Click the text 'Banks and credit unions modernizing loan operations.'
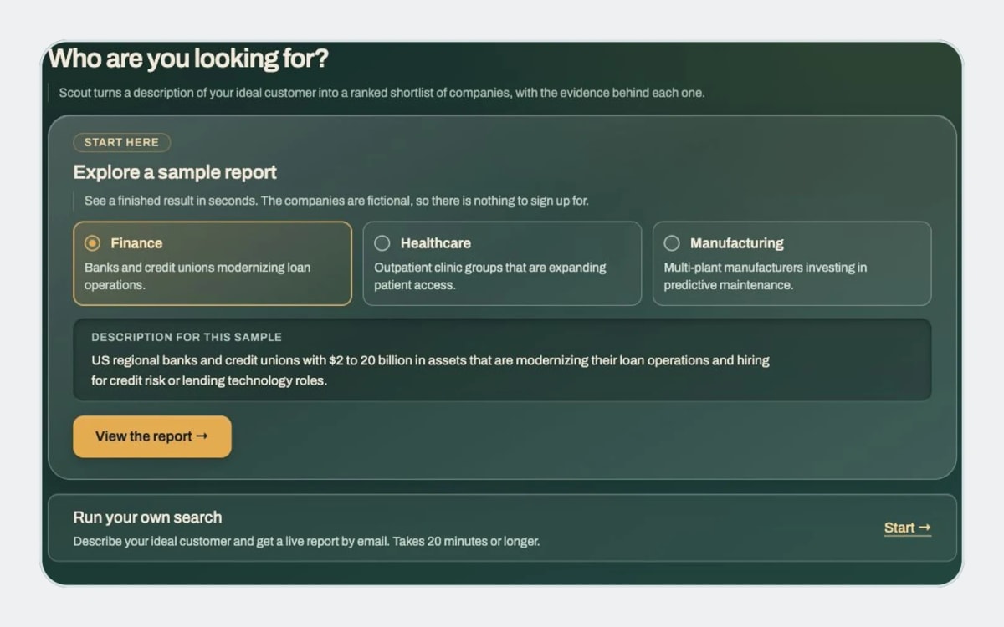Viewport: 1004px width, 627px height. point(197,276)
